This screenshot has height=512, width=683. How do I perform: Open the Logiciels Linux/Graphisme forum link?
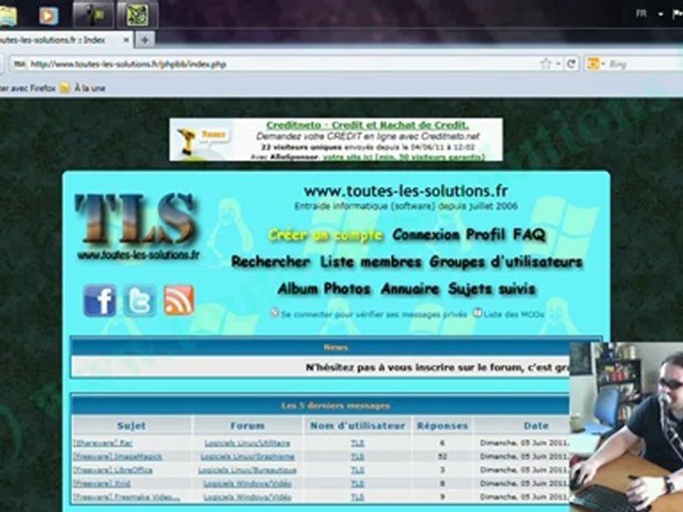tap(248, 457)
